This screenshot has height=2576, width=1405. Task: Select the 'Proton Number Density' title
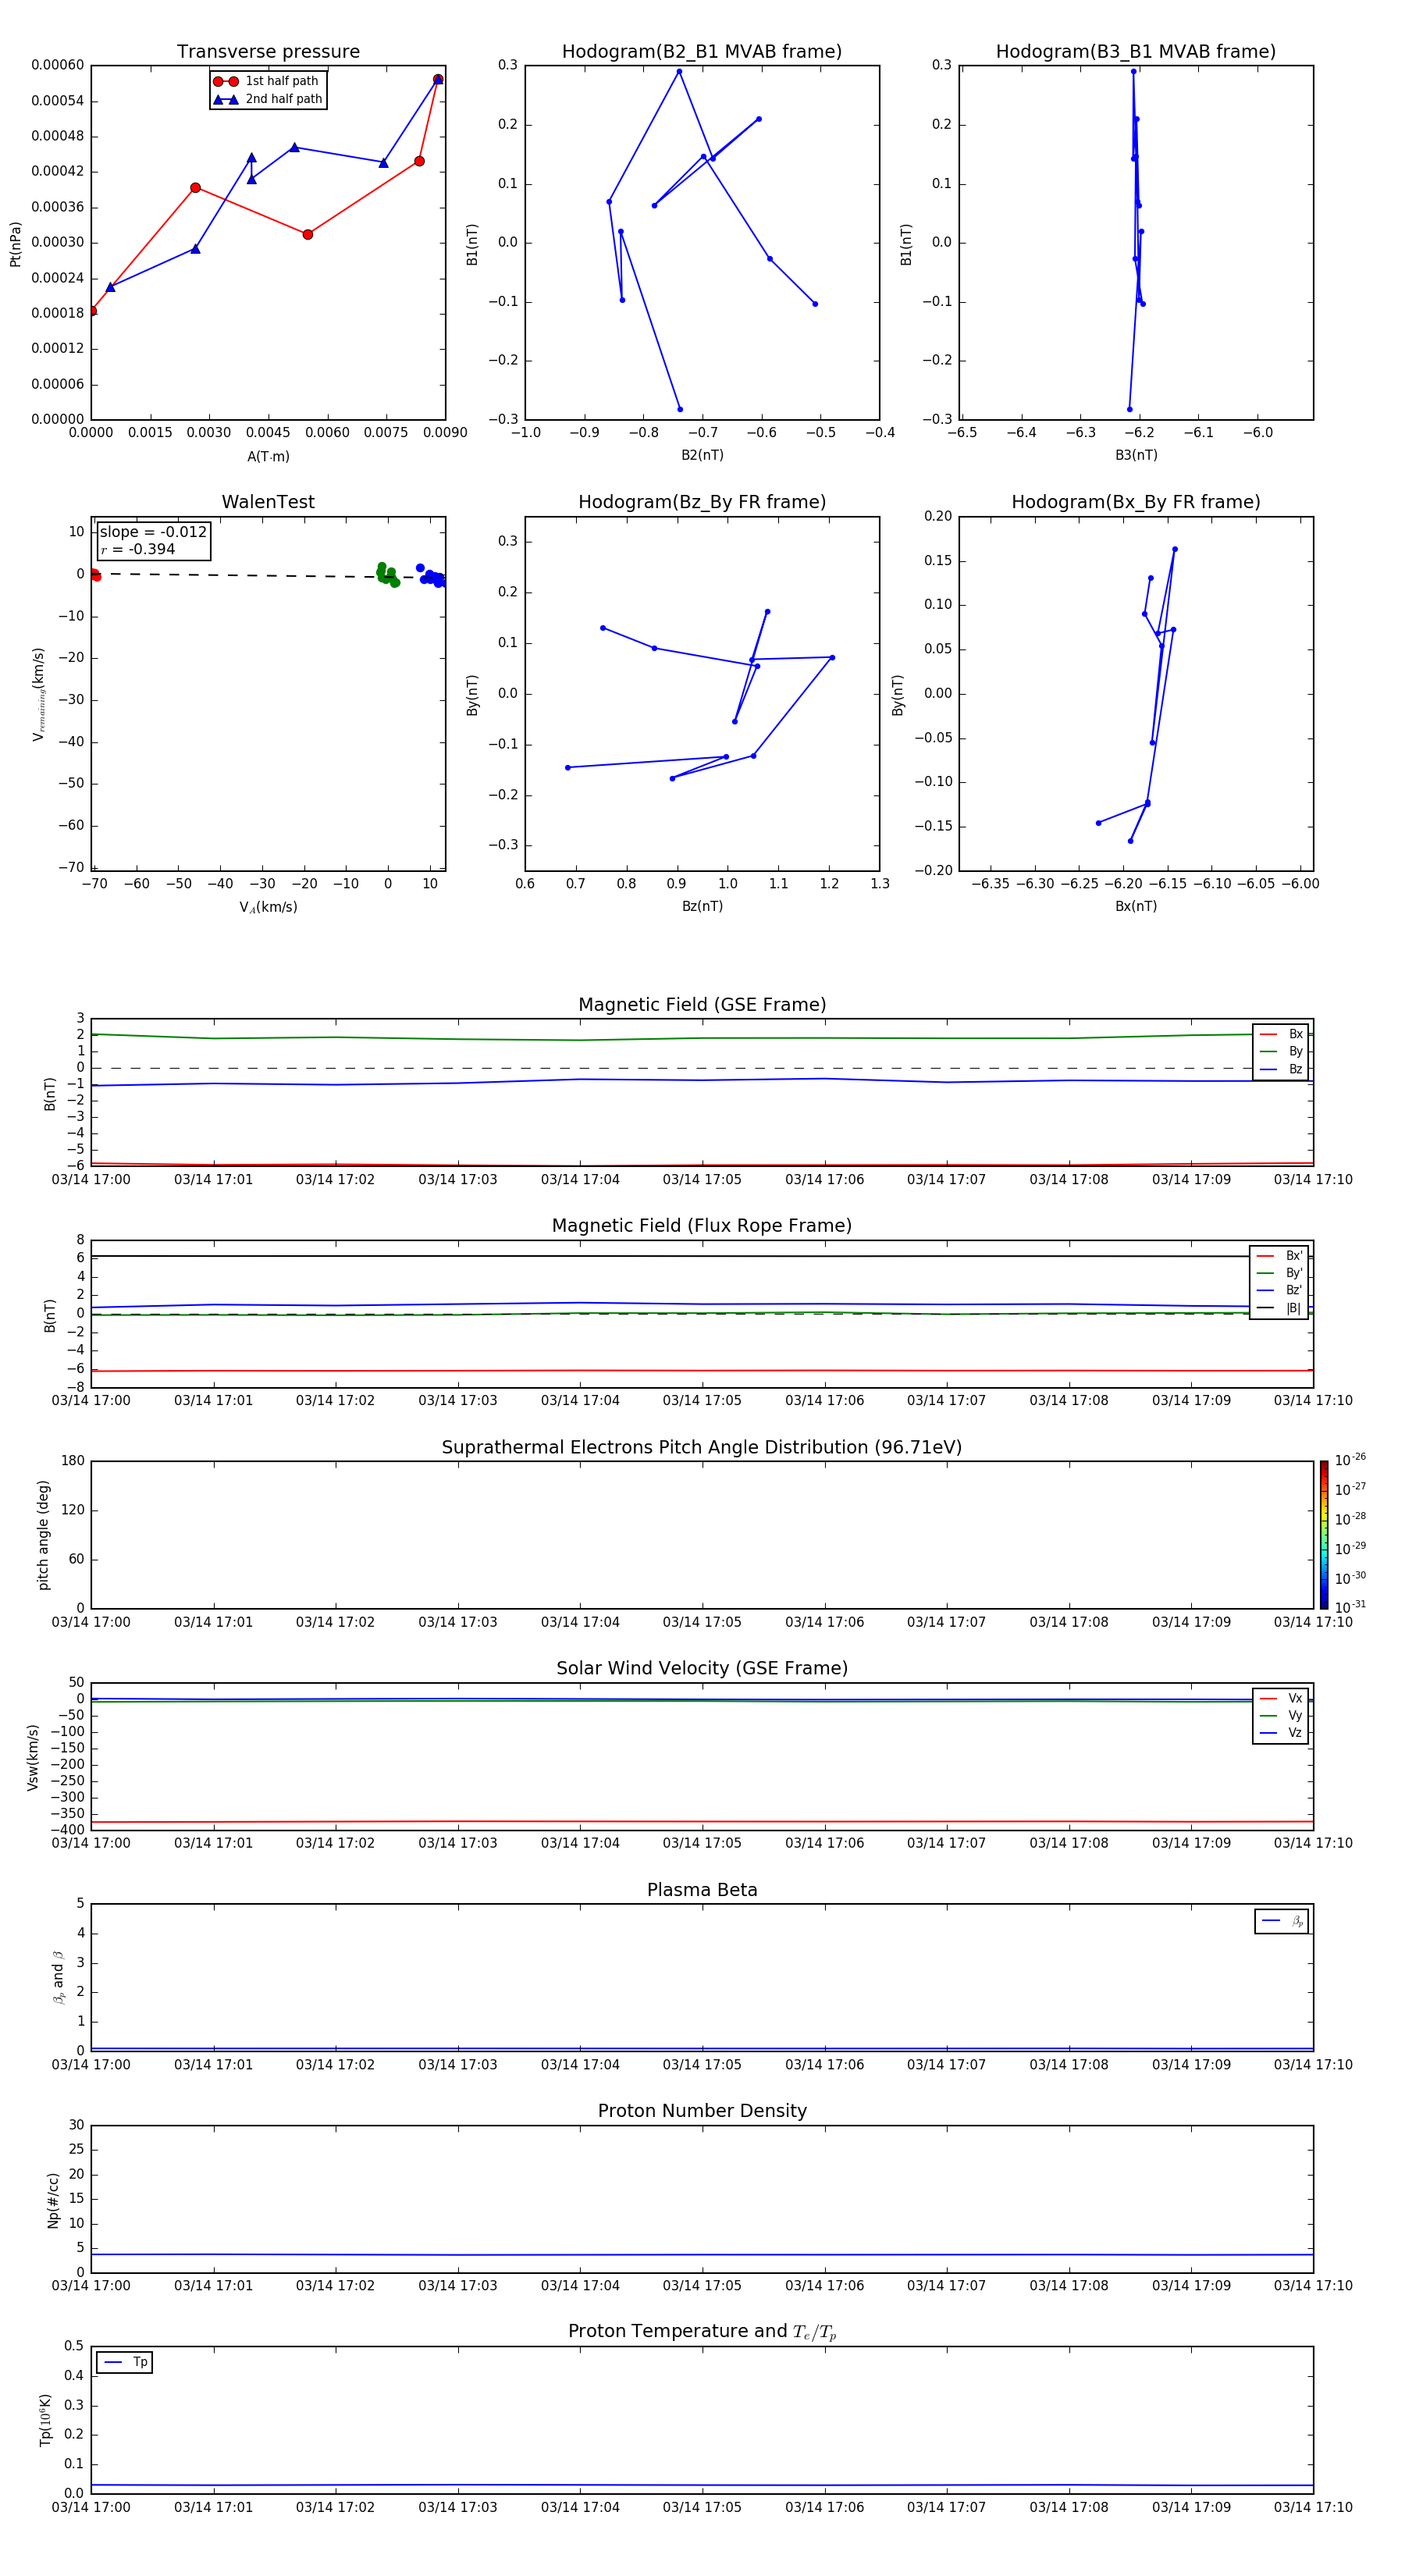(x=702, y=2111)
